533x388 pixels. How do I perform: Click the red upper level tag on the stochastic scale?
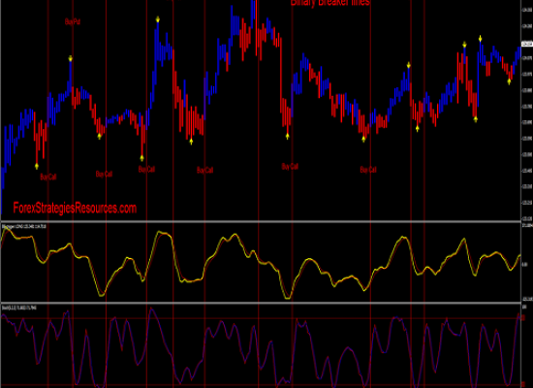523,318
